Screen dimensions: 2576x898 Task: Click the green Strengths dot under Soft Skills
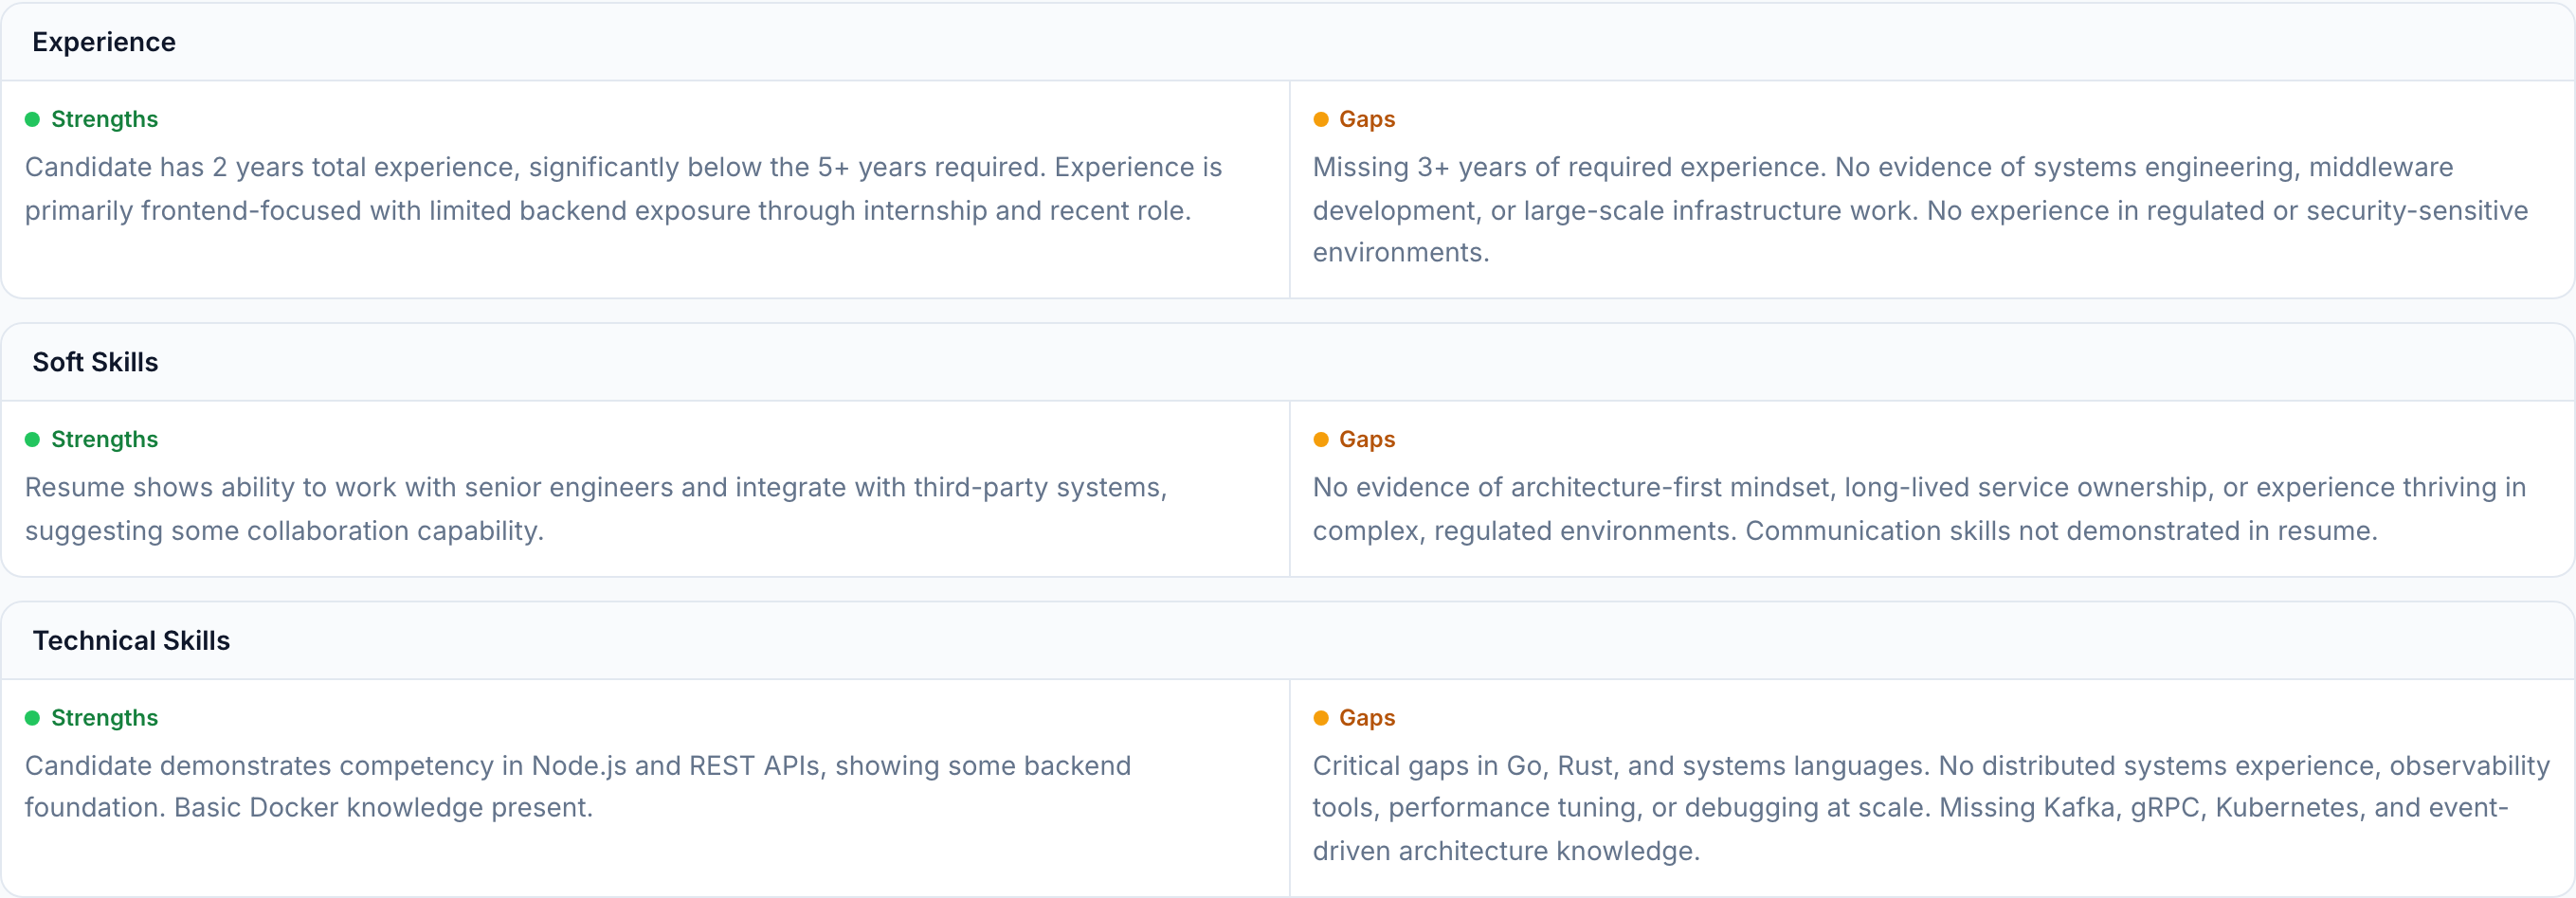pos(32,439)
